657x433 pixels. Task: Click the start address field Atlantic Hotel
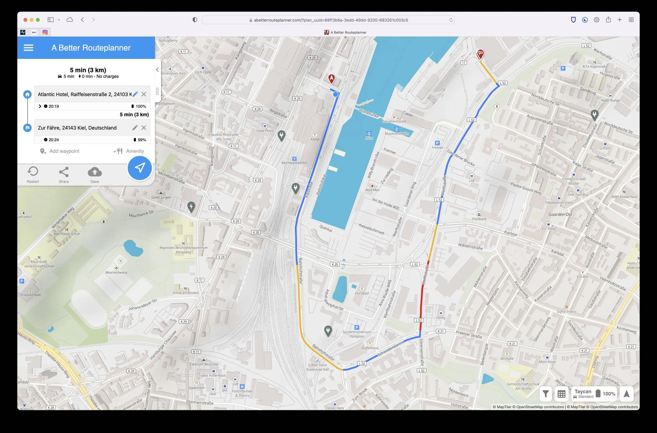pyautogui.click(x=85, y=94)
